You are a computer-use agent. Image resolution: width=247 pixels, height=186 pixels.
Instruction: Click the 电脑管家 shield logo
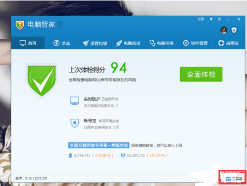pos(20,25)
